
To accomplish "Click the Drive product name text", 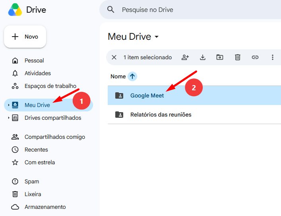I will pyautogui.click(x=36, y=10).
